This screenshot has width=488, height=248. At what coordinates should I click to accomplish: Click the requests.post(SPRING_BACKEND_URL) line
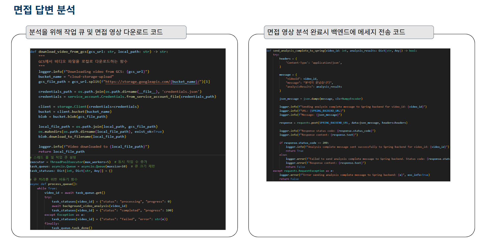point(343,123)
